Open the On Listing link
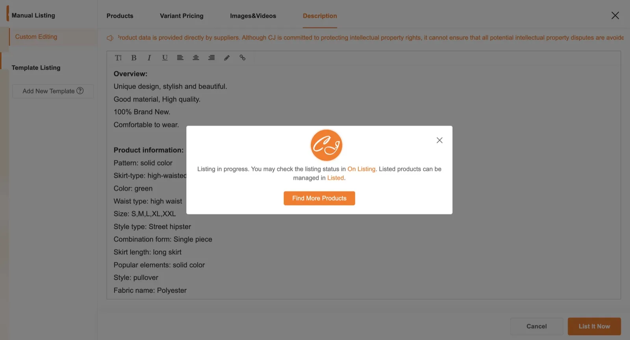Image resolution: width=630 pixels, height=340 pixels. tap(361, 169)
